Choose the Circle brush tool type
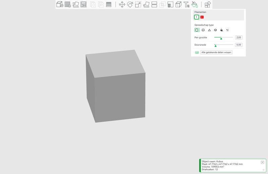The height and width of the screenshot is (174, 268). (x=197, y=30)
